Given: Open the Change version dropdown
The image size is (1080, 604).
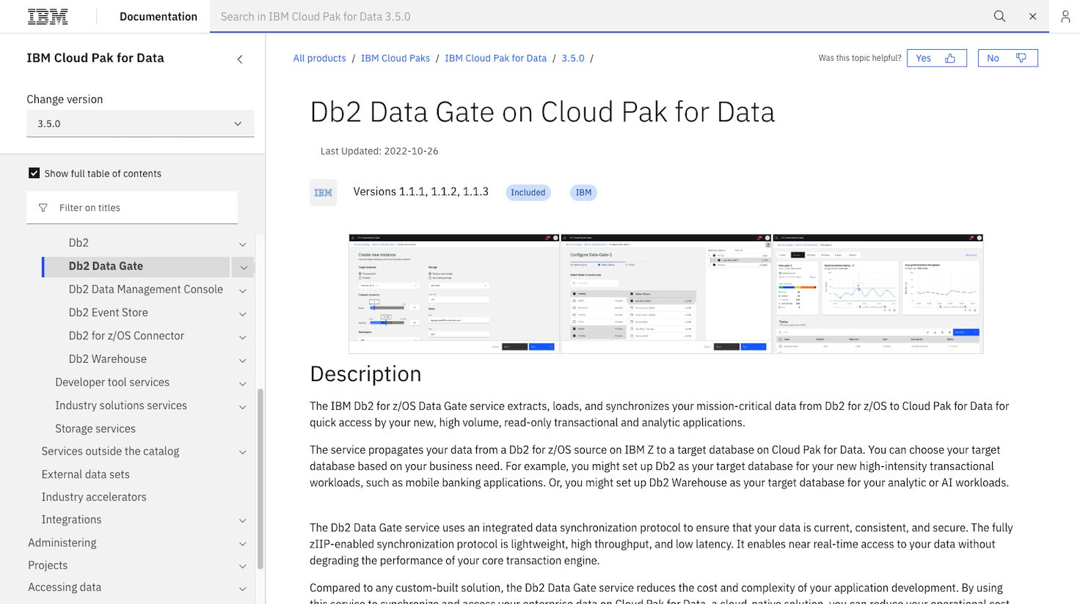Looking at the screenshot, I should tap(140, 124).
